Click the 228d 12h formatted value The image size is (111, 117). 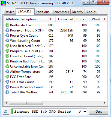click(67, 30)
